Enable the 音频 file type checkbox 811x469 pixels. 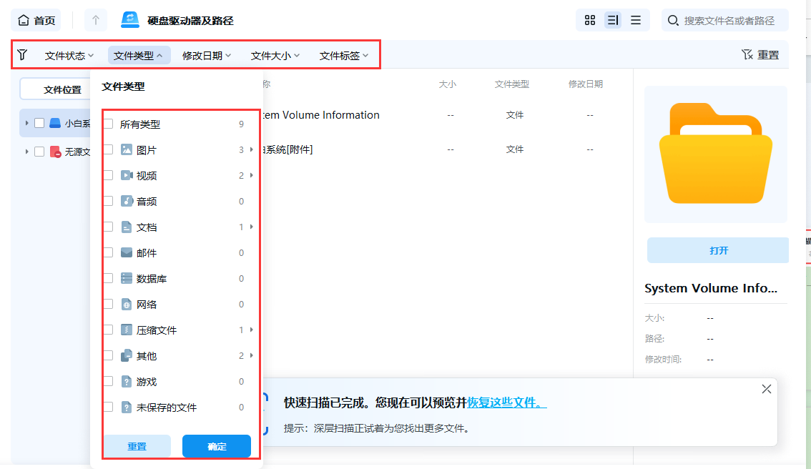click(107, 201)
